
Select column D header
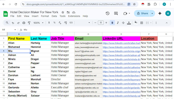tap(88, 34)
